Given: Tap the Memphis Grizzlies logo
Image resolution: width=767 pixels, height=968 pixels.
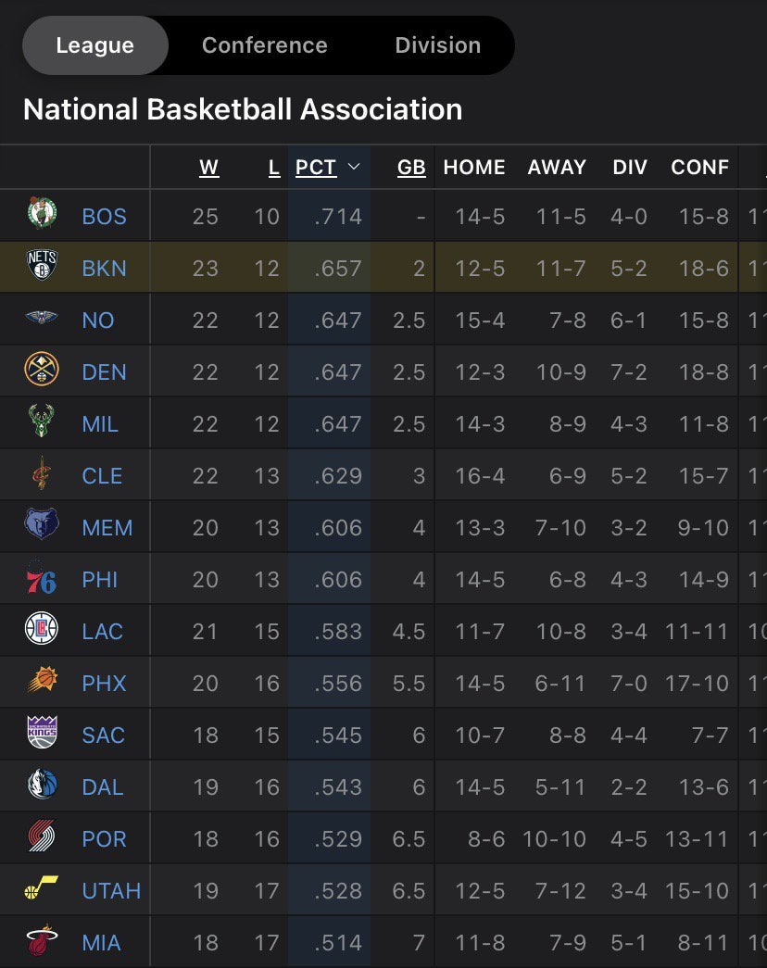Looking at the screenshot, I should point(42,527).
